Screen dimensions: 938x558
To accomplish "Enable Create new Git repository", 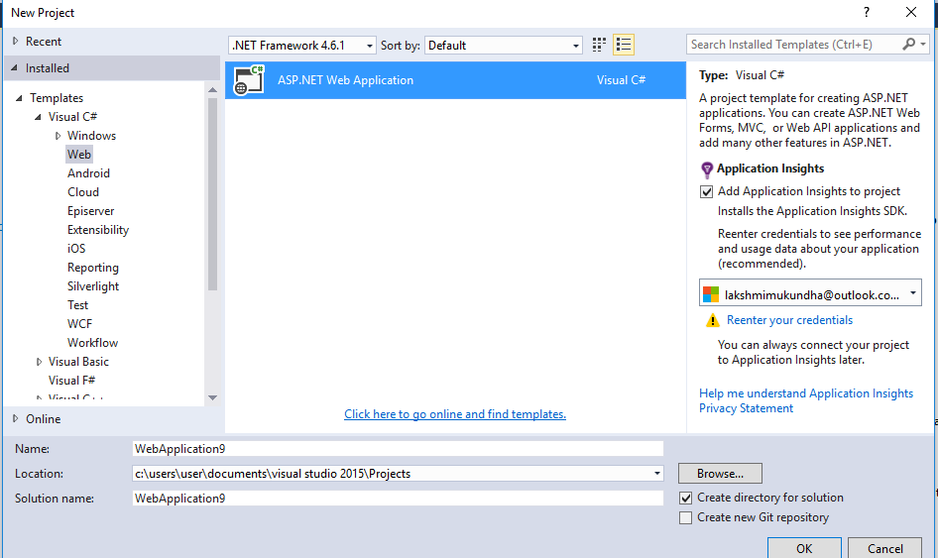I will point(685,517).
